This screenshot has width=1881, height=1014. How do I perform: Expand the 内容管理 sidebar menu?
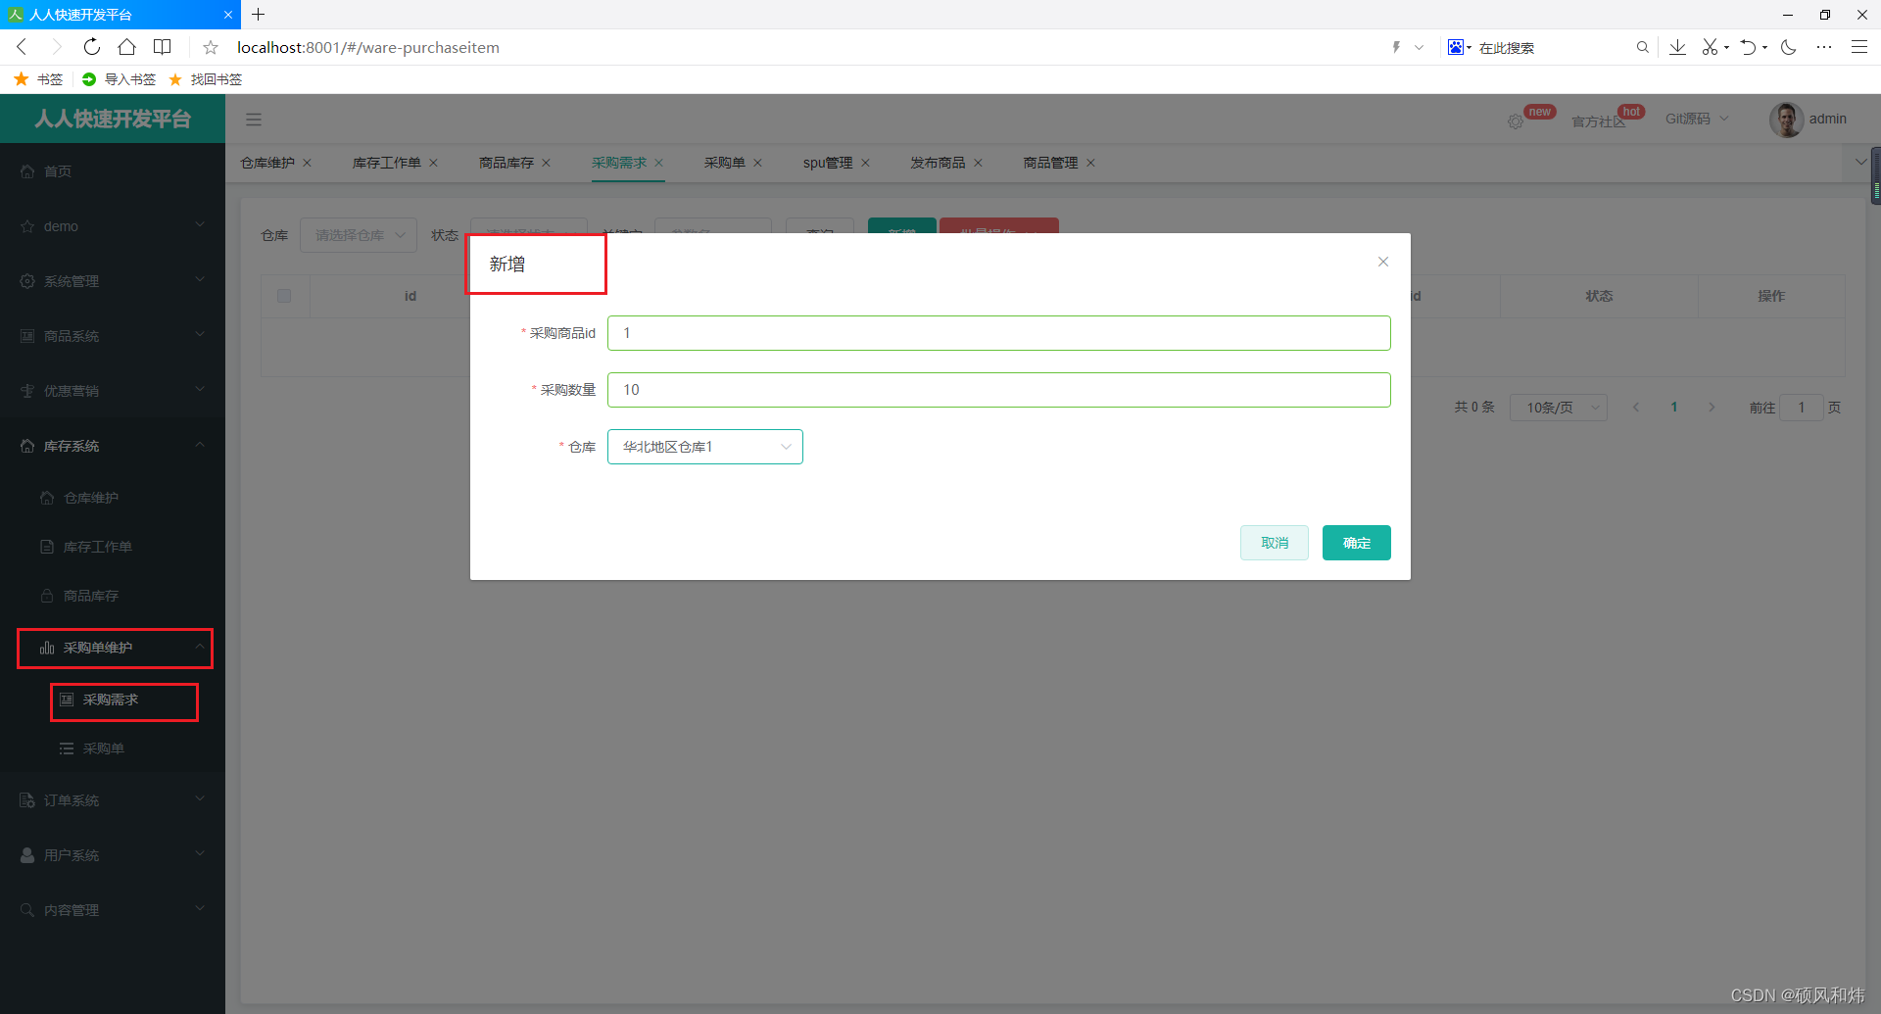coord(113,910)
